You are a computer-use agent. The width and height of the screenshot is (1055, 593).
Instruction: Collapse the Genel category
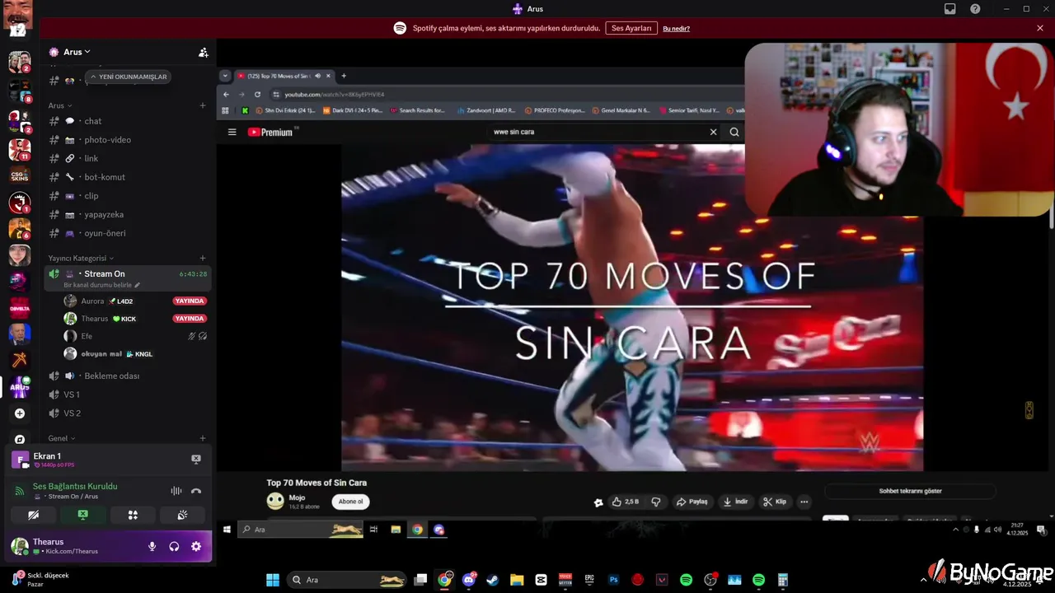pyautogui.click(x=62, y=438)
